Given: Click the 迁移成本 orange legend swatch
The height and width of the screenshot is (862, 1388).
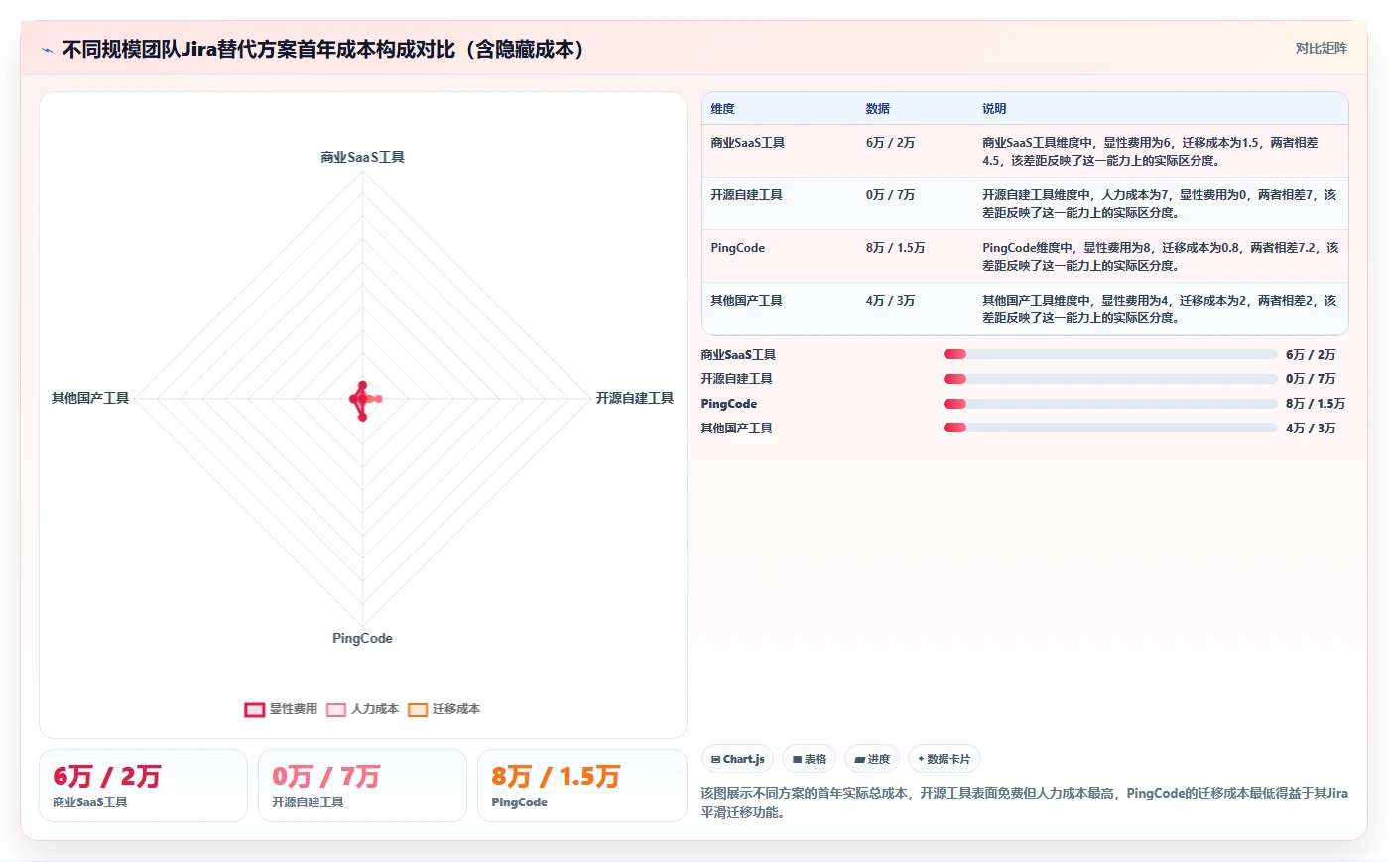Looking at the screenshot, I should (418, 709).
